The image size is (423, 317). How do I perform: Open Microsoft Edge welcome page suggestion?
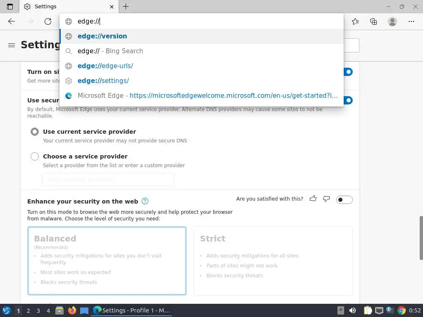pos(201,95)
